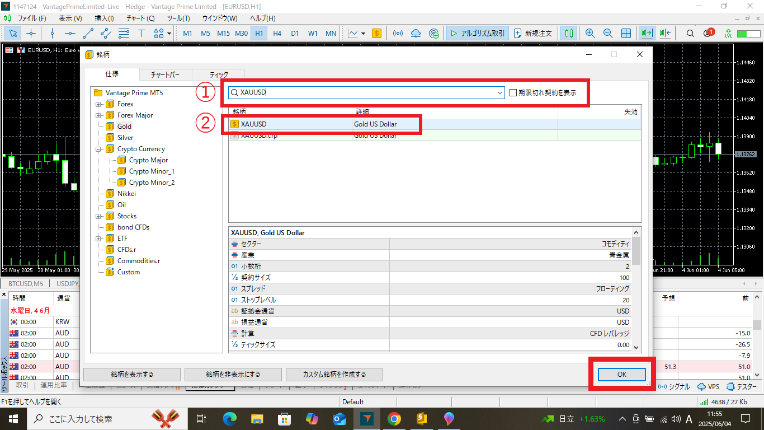Open the 挿入(I) menu
Screen dimensions: 764x430
(104, 18)
